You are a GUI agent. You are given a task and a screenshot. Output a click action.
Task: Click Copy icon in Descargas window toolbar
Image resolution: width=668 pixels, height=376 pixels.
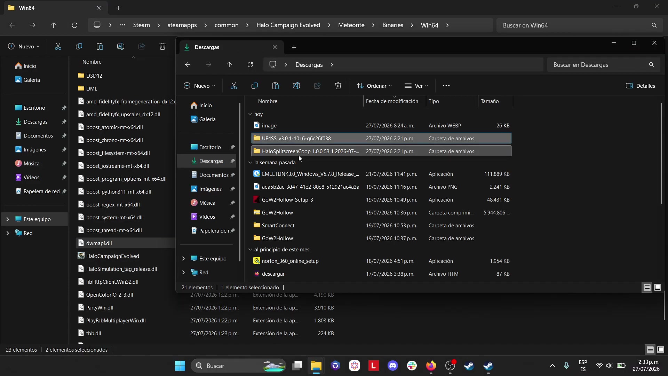pos(255,86)
